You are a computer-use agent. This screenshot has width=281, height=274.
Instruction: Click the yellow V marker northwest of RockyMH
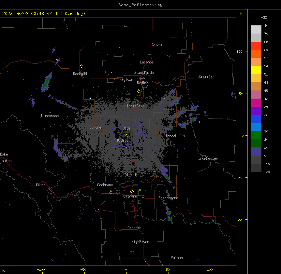click(x=57, y=60)
